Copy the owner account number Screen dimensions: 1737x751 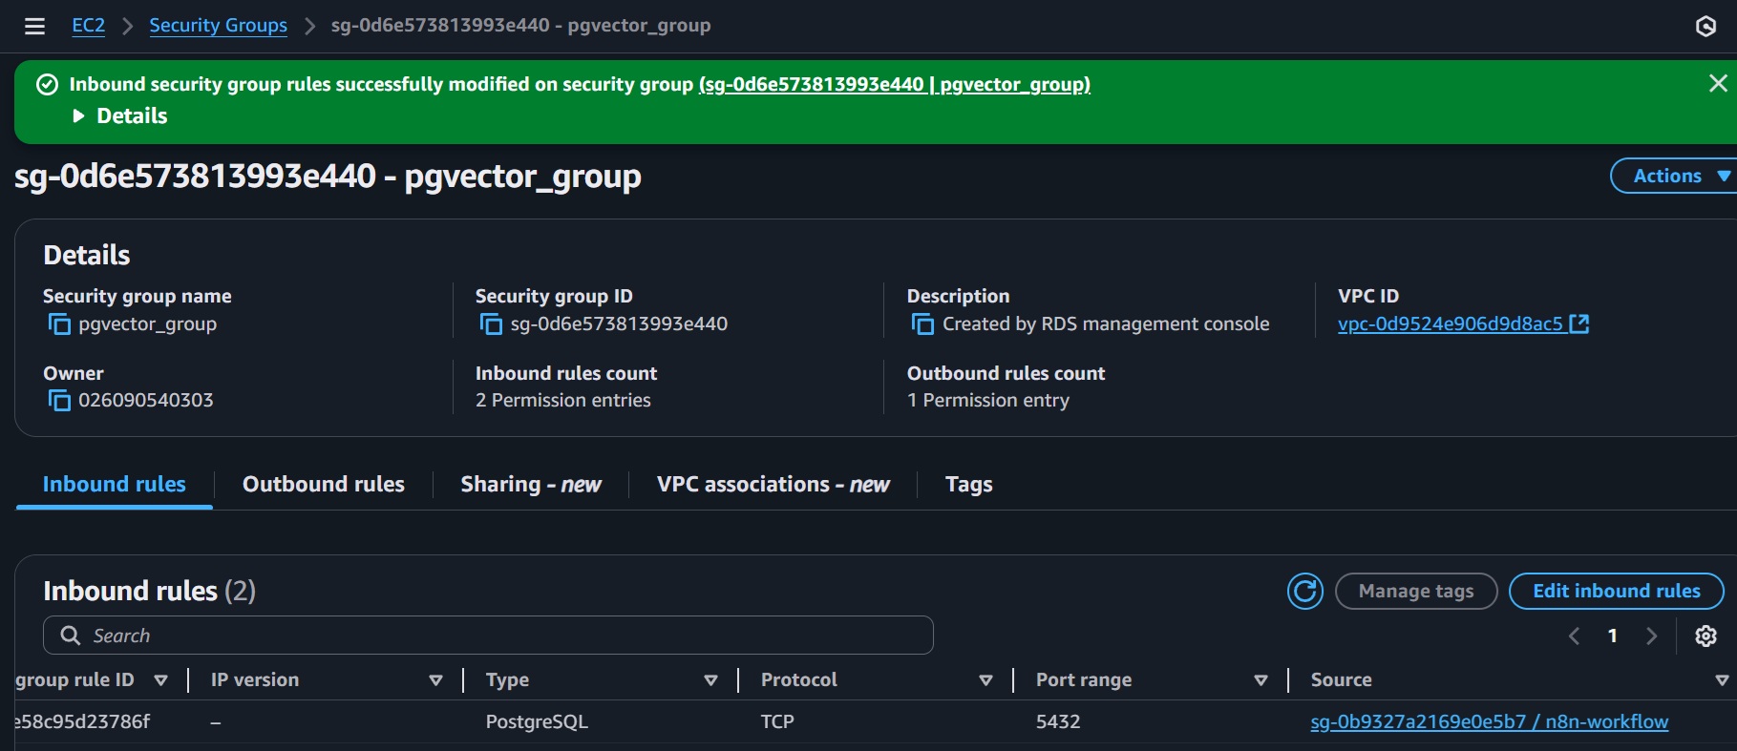pyautogui.click(x=59, y=401)
